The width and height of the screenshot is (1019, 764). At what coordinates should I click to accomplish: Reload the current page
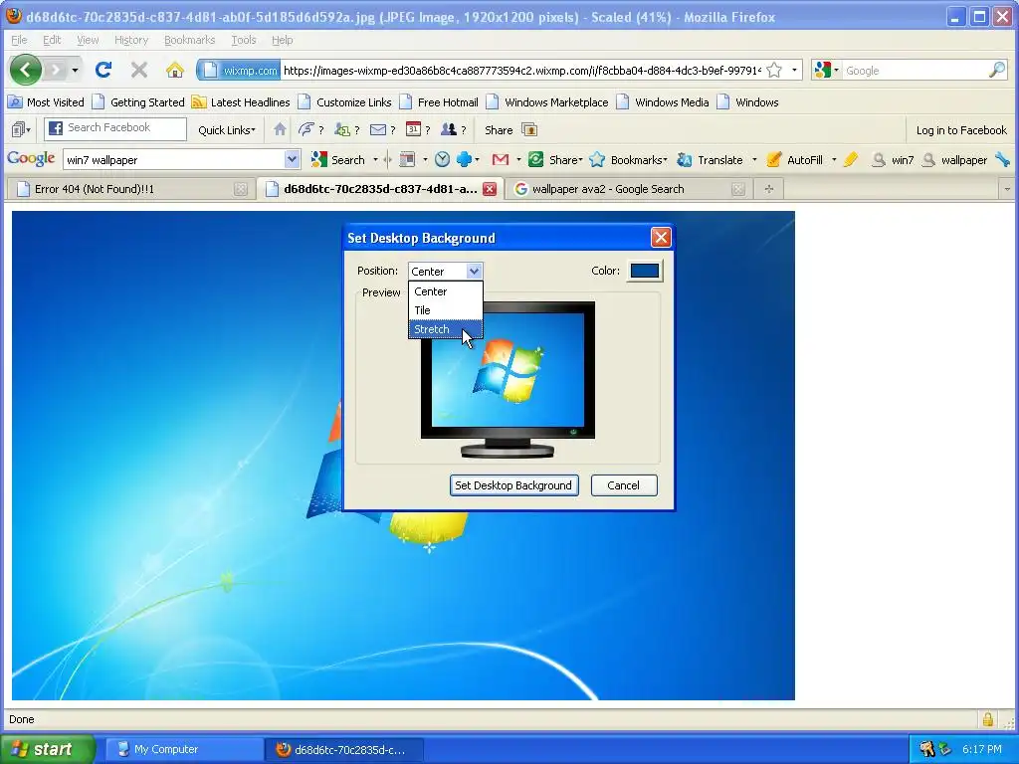tap(103, 70)
